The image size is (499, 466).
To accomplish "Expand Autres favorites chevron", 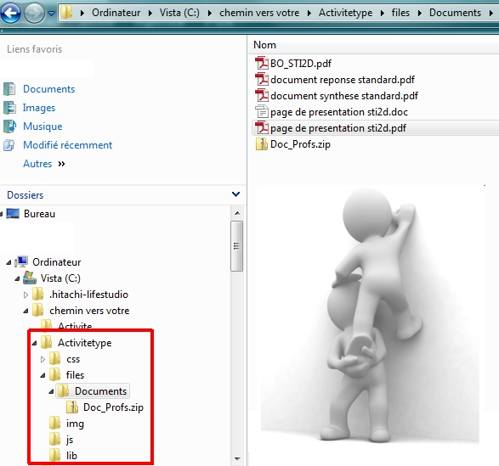I will click(x=61, y=164).
